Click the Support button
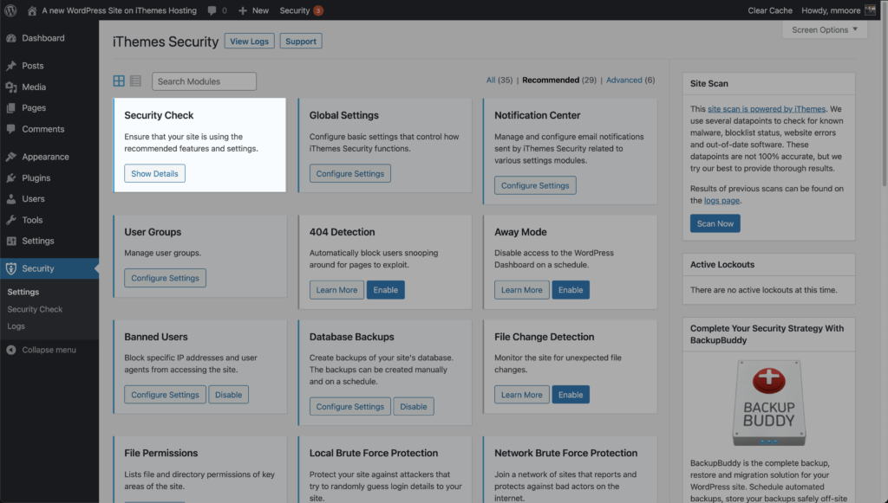Image resolution: width=888 pixels, height=503 pixels. (x=301, y=42)
